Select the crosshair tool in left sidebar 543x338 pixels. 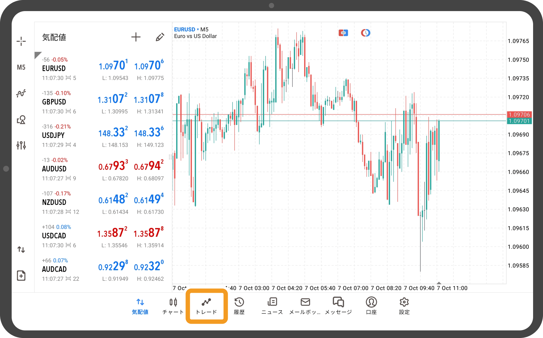coord(21,41)
